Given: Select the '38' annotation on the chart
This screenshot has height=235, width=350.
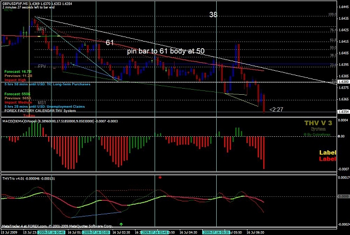Looking at the screenshot, I should coord(213,15).
